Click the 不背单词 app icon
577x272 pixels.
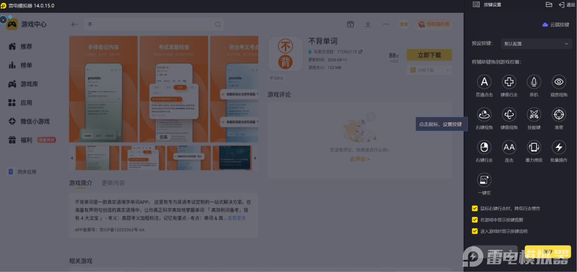tap(285, 54)
